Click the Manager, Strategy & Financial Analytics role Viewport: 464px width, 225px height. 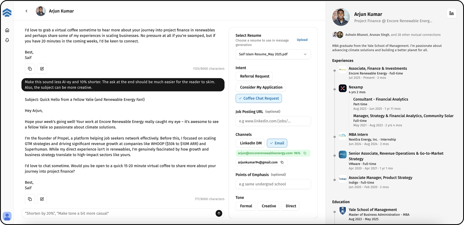(403, 116)
